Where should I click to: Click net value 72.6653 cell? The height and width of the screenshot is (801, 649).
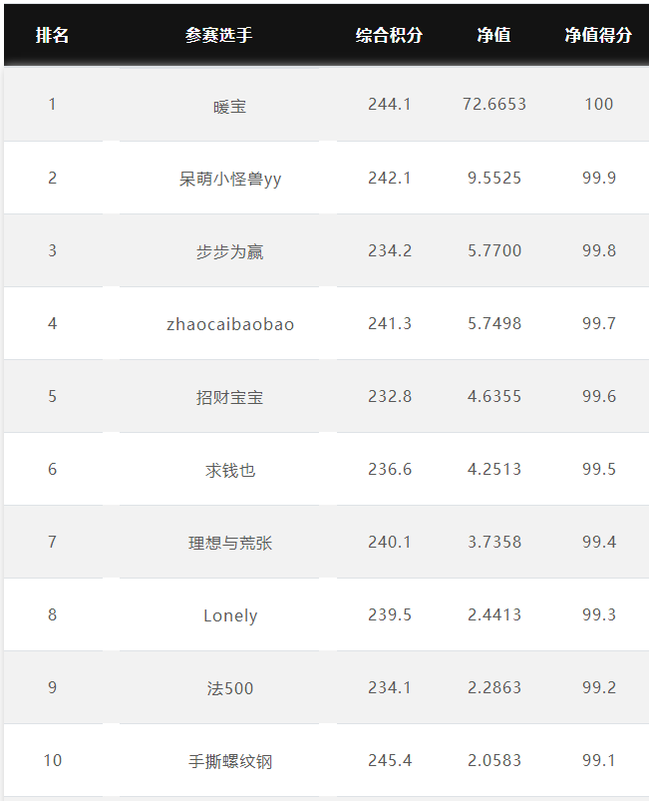493,104
